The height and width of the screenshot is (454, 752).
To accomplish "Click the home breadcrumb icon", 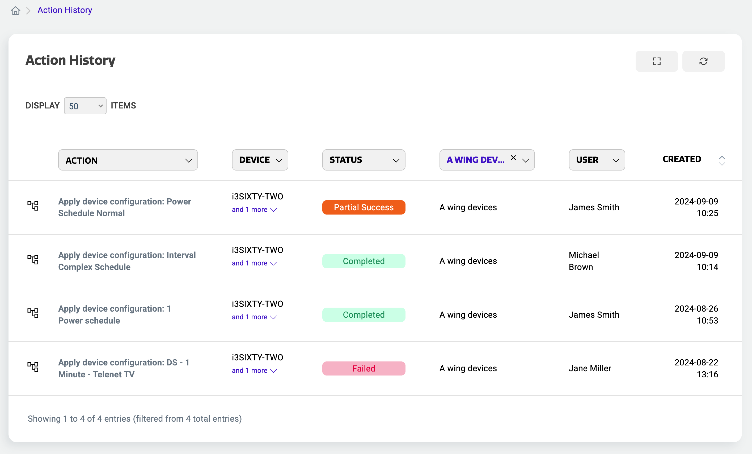I will [x=16, y=11].
